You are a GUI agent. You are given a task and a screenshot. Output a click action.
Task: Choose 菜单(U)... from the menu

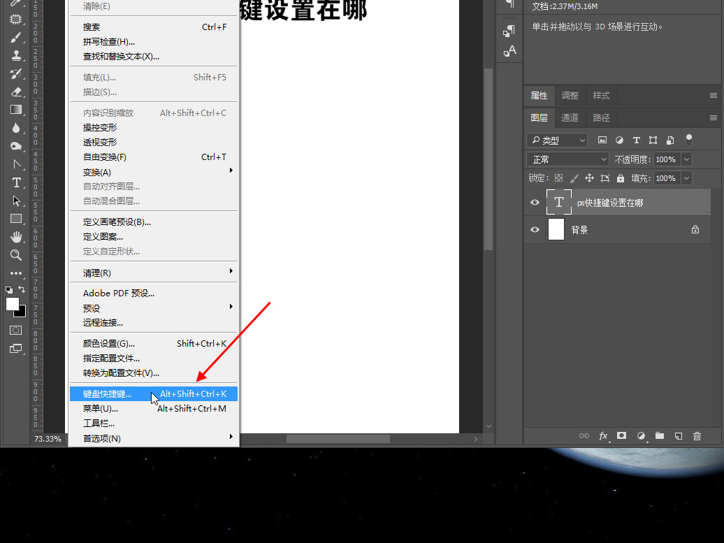(x=154, y=409)
